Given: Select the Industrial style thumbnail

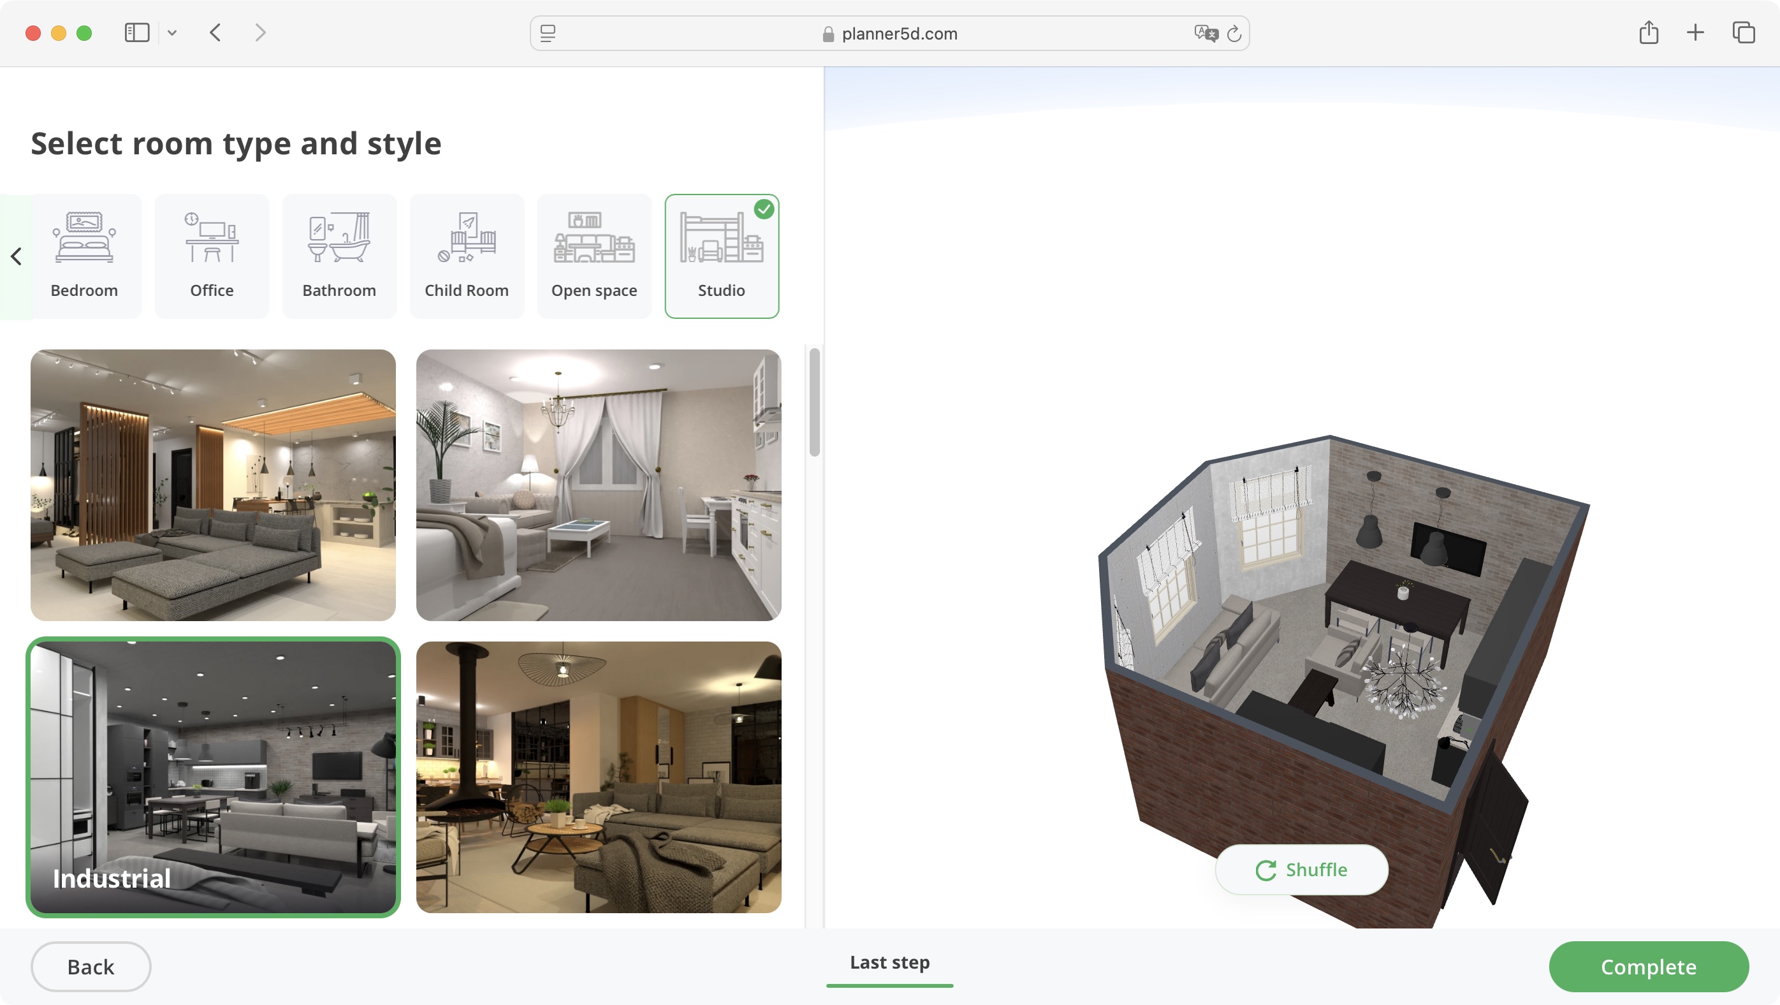Looking at the screenshot, I should click(x=213, y=777).
